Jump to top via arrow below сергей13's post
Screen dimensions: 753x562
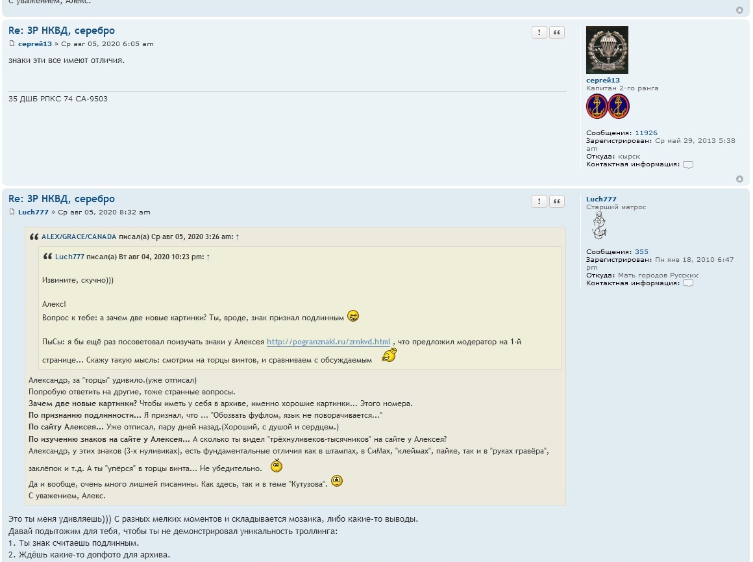pyautogui.click(x=739, y=179)
